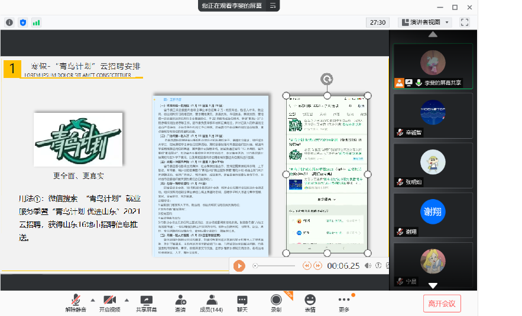Expand video options arrow beside 开启视频
Image resolution: width=522 pixels, height=316 pixels.
[127, 299]
